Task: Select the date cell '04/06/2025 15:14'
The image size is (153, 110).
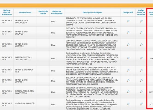Action: click(x=7, y=59)
